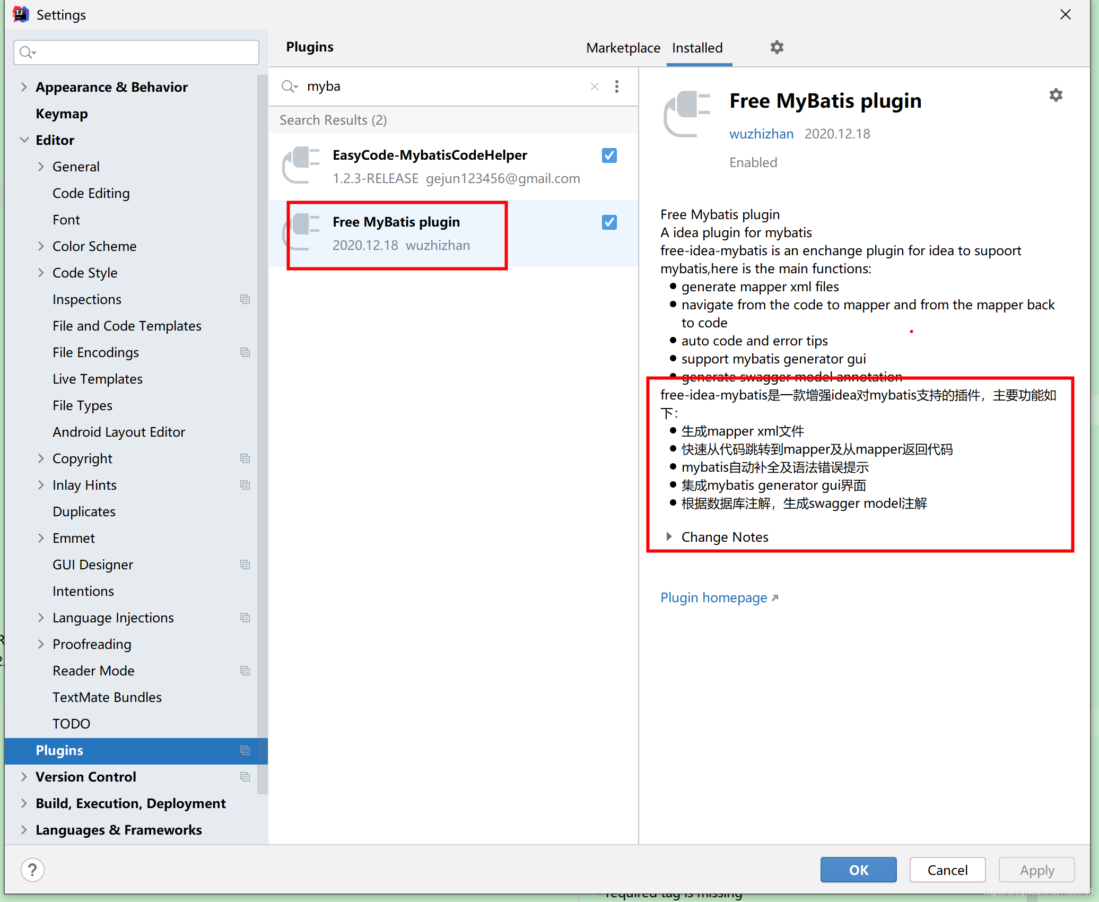Open help with the question mark button

pyautogui.click(x=32, y=870)
